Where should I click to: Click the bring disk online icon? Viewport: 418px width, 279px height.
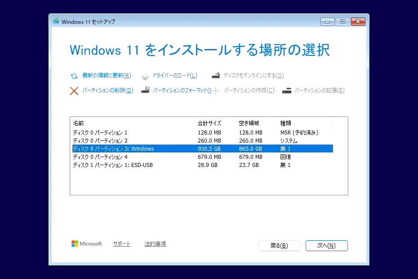[x=215, y=76]
